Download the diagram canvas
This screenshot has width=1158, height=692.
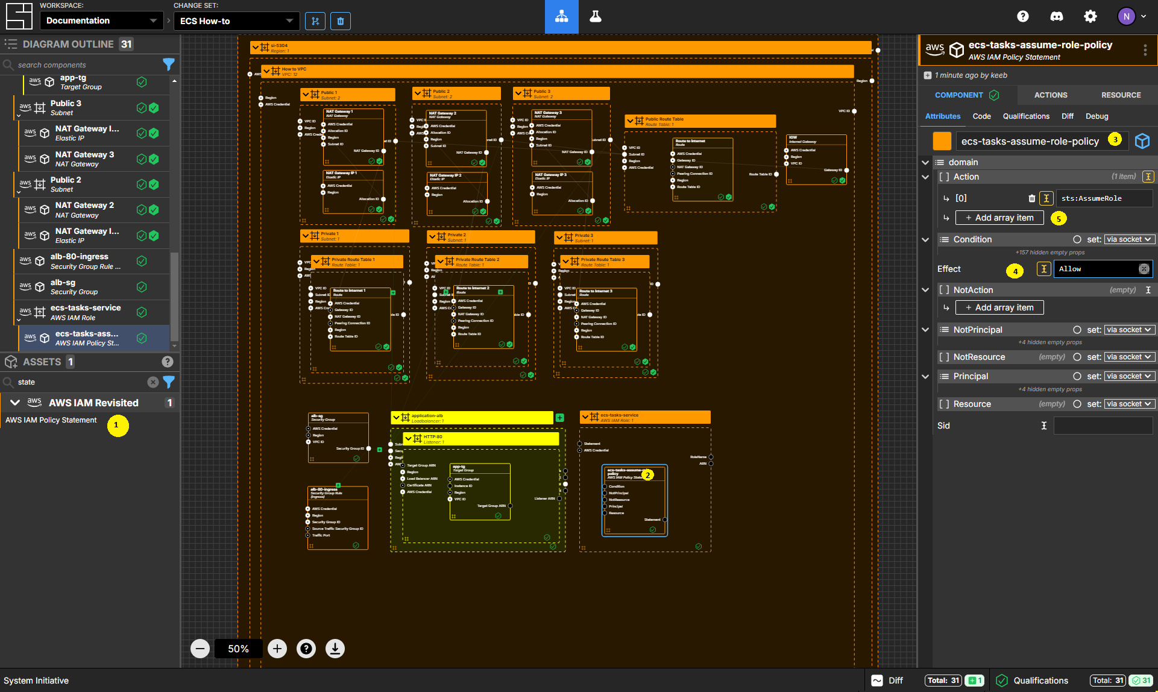tap(335, 649)
